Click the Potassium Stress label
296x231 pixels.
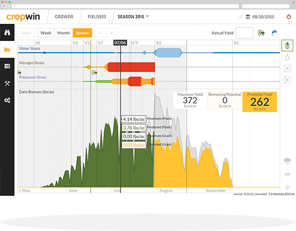tap(33, 77)
